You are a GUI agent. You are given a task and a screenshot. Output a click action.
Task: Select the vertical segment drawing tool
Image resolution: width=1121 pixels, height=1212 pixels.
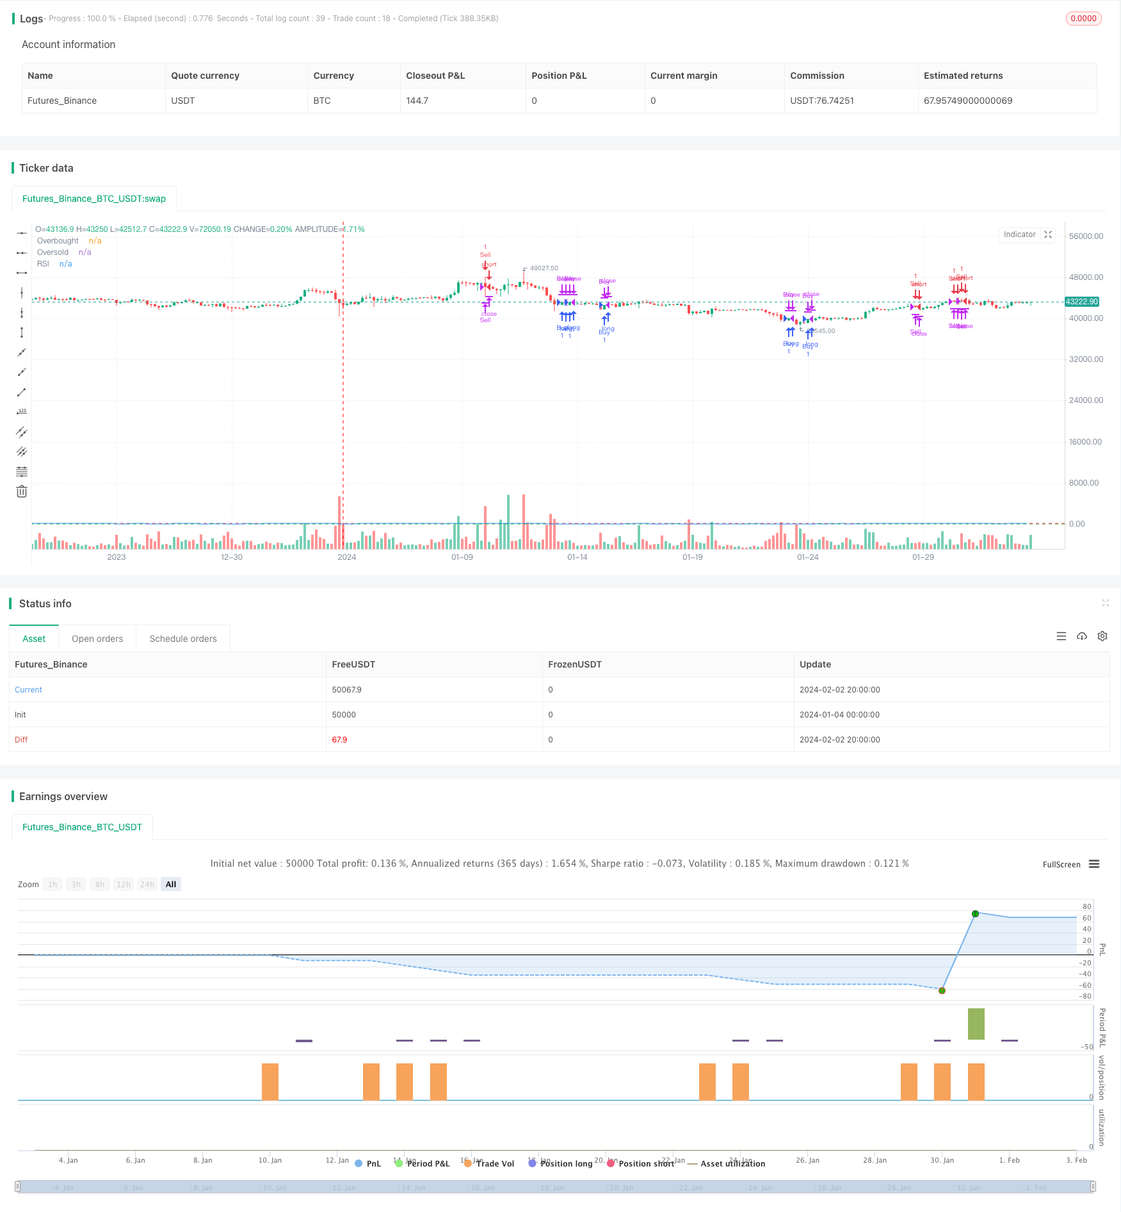pyautogui.click(x=22, y=332)
